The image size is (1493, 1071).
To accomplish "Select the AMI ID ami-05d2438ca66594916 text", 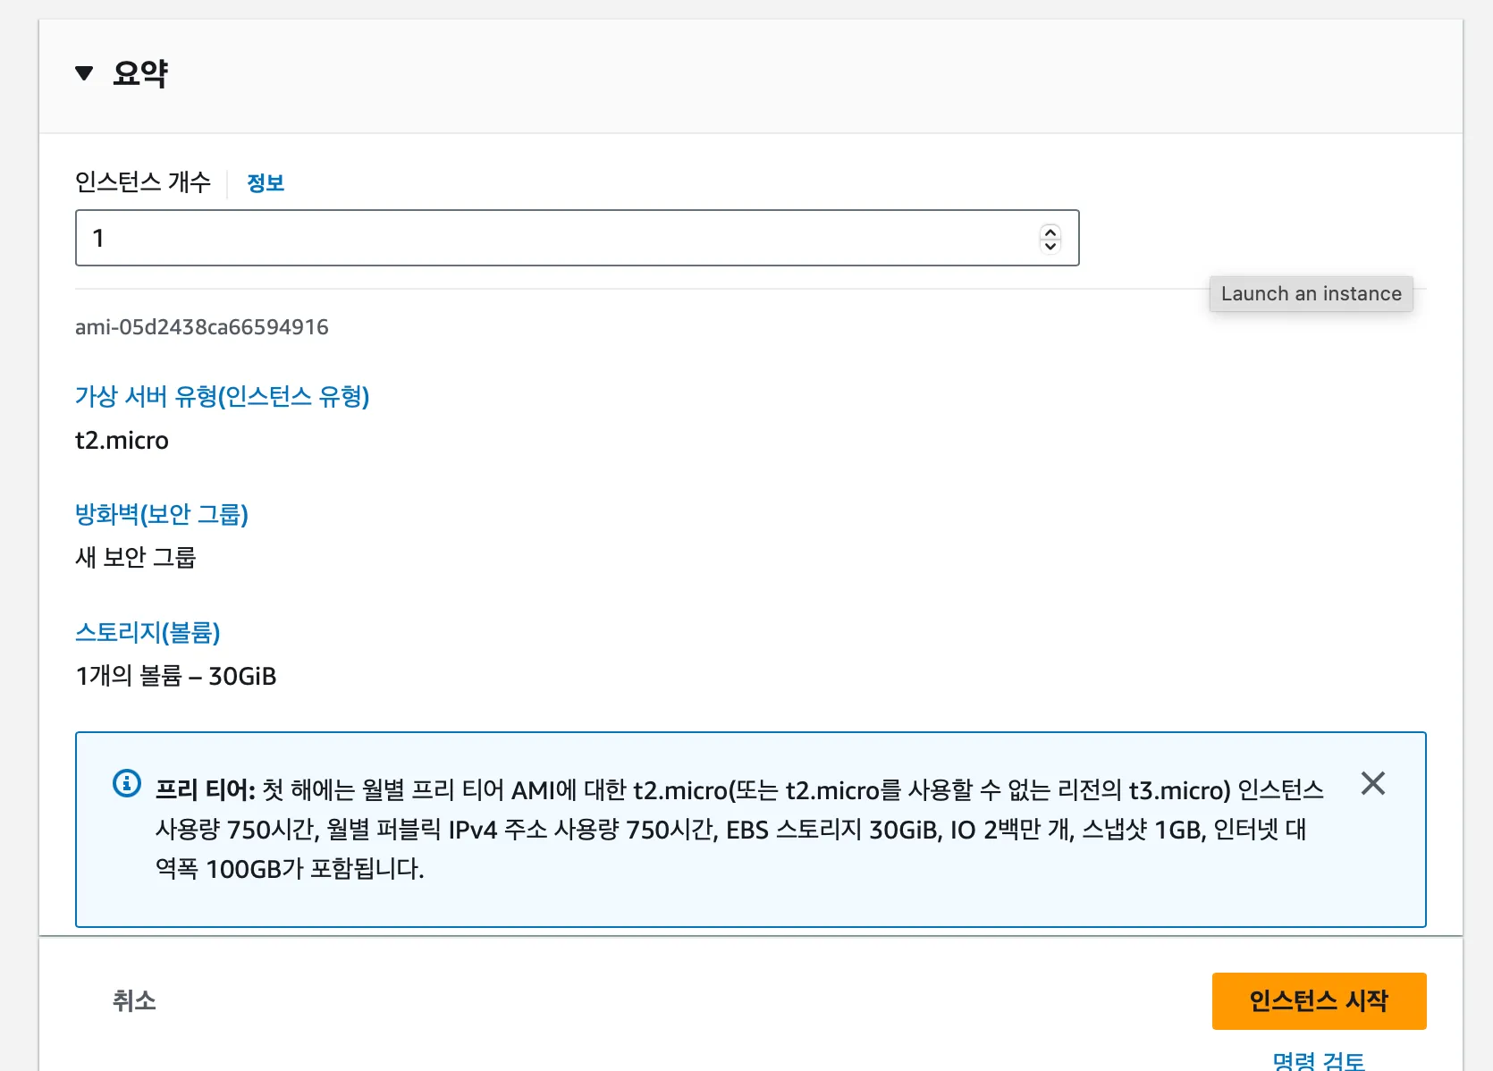I will [x=202, y=327].
